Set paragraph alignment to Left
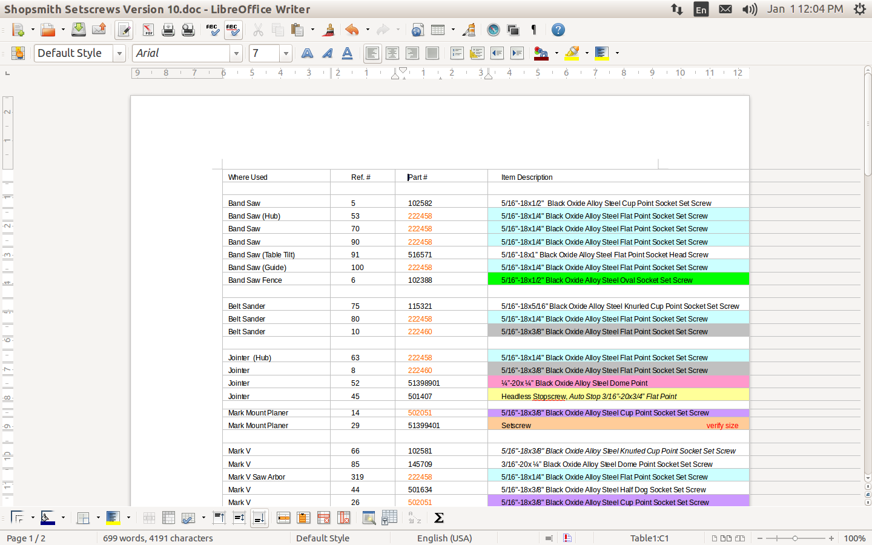 coord(372,53)
